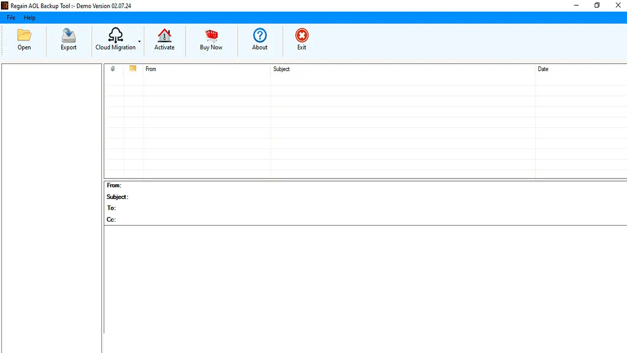Sort messages by the Subject column header

click(x=403, y=69)
